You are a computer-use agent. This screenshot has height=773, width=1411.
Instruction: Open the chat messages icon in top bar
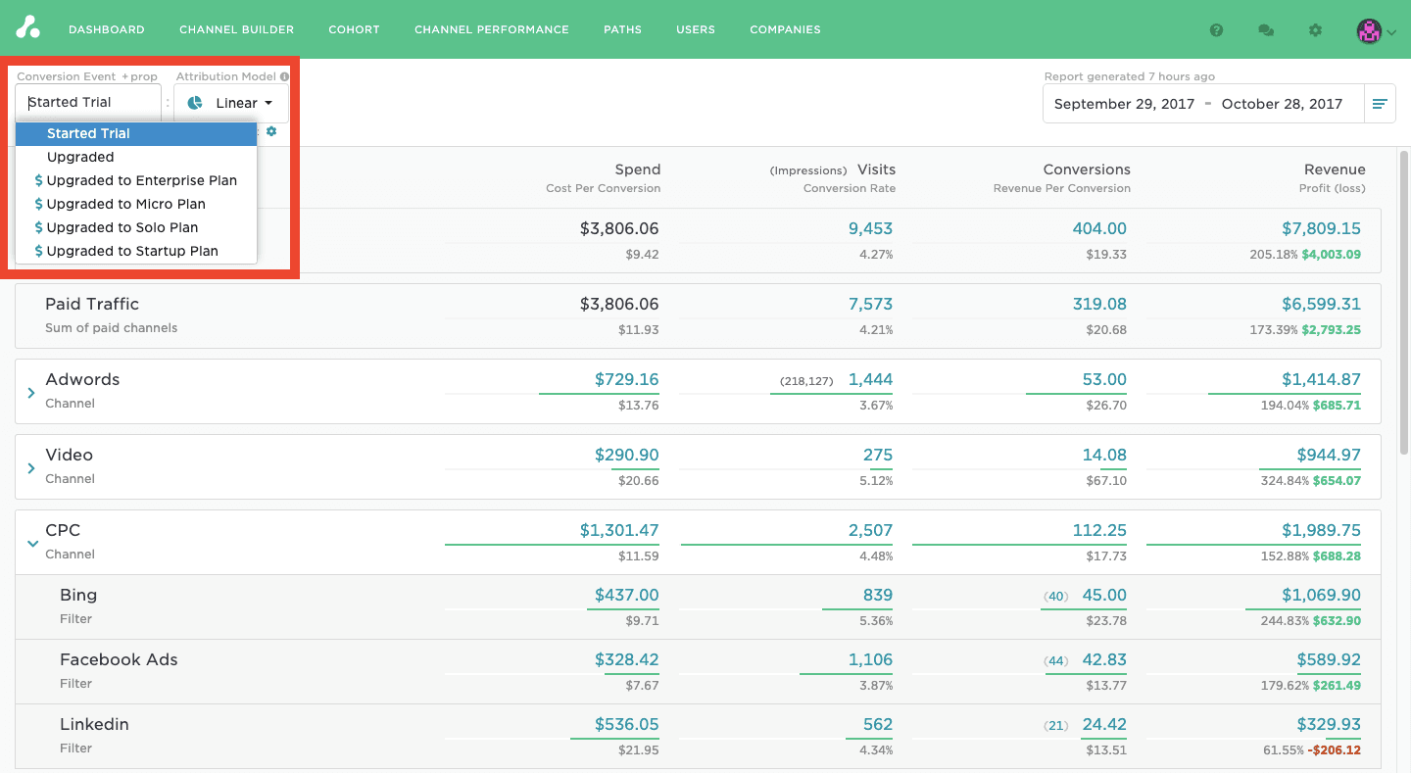pyautogui.click(x=1266, y=30)
